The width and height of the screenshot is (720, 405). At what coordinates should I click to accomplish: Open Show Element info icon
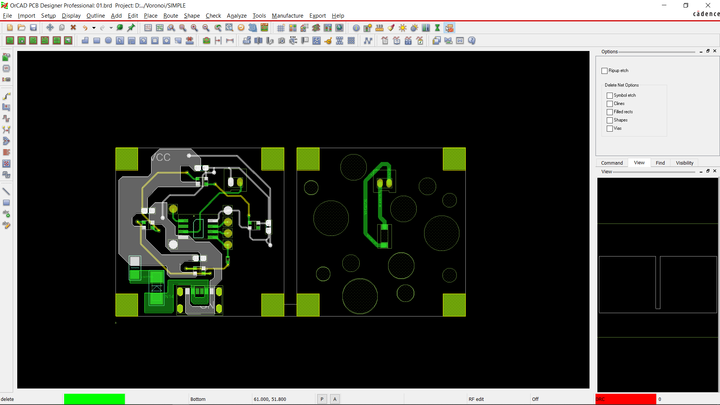pos(356,28)
